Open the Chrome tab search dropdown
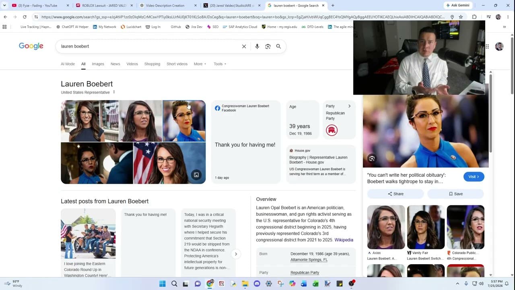This screenshot has width=515, height=290. 4,6
